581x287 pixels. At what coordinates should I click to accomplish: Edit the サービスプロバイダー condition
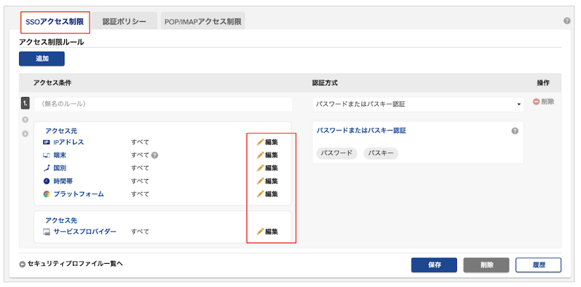[268, 232]
